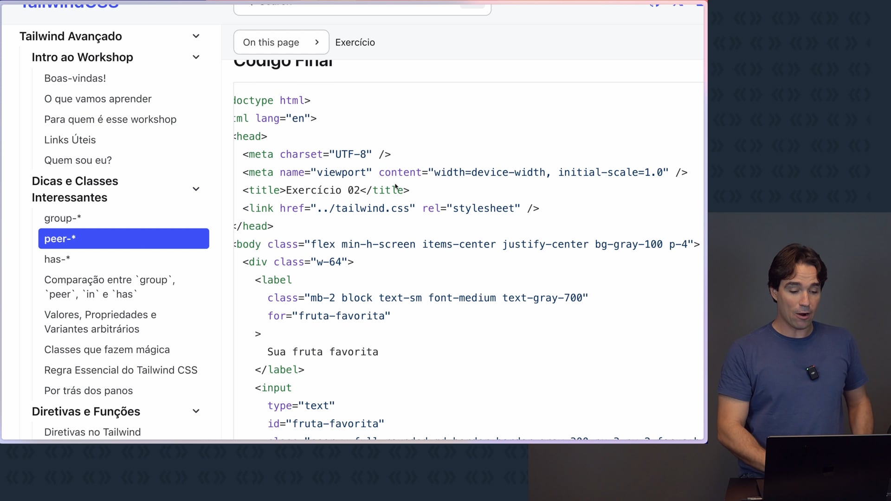891x501 pixels.
Task: Collapse the Diretivas e Funções chevron
Action: (196, 411)
